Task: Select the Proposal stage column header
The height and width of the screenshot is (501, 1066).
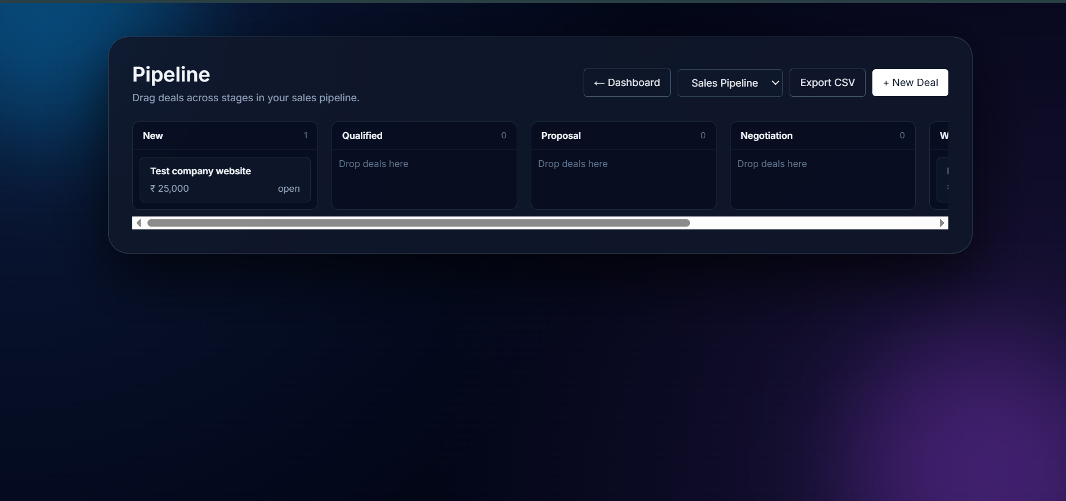Action: tap(561, 136)
